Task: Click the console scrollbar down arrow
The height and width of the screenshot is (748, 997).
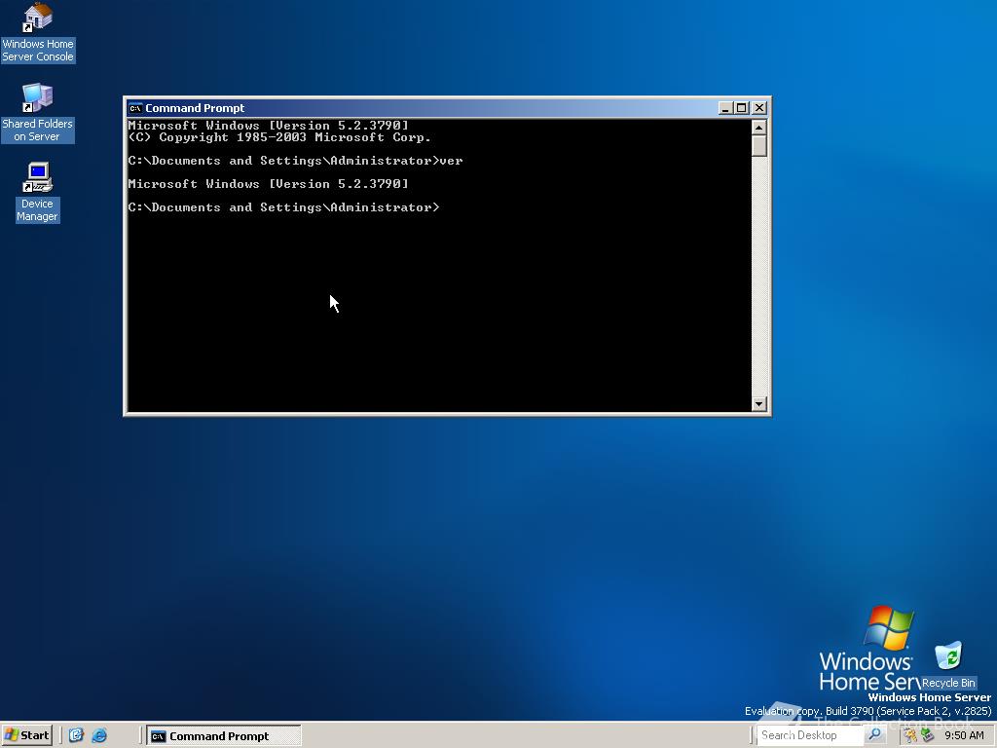Action: coord(758,404)
